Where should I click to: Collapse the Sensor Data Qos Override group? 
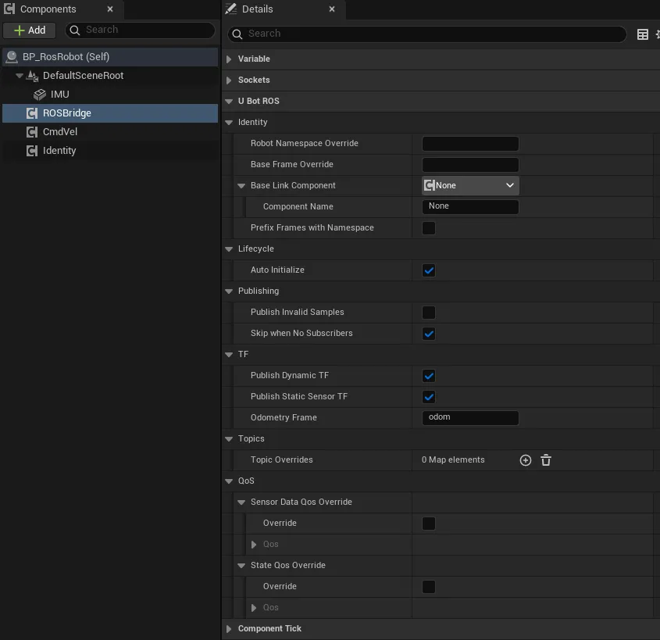click(x=241, y=502)
